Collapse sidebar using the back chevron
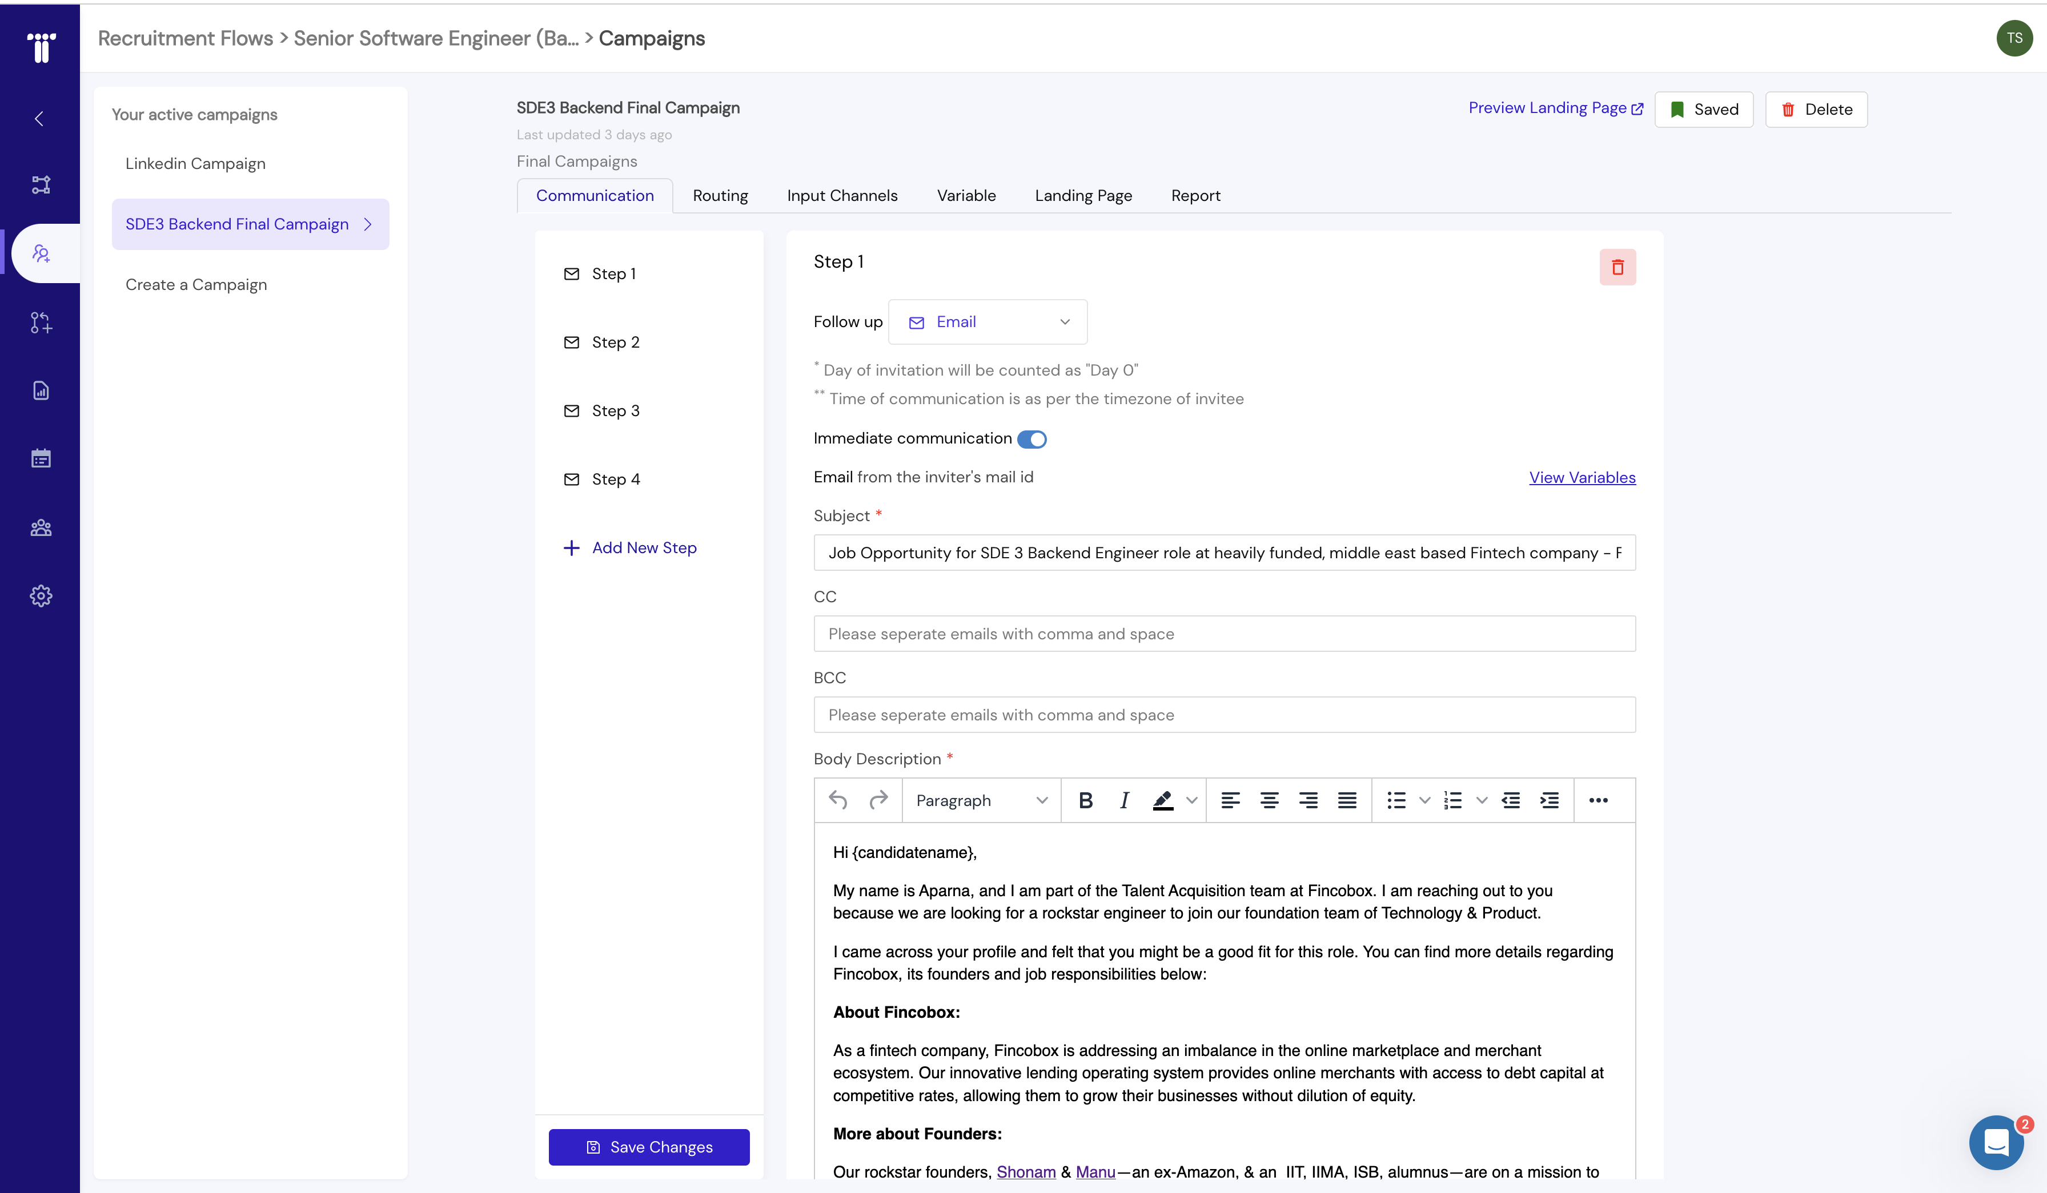This screenshot has height=1193, width=2047. click(39, 119)
